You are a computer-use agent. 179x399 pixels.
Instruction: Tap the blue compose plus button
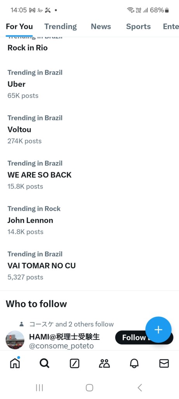158,330
